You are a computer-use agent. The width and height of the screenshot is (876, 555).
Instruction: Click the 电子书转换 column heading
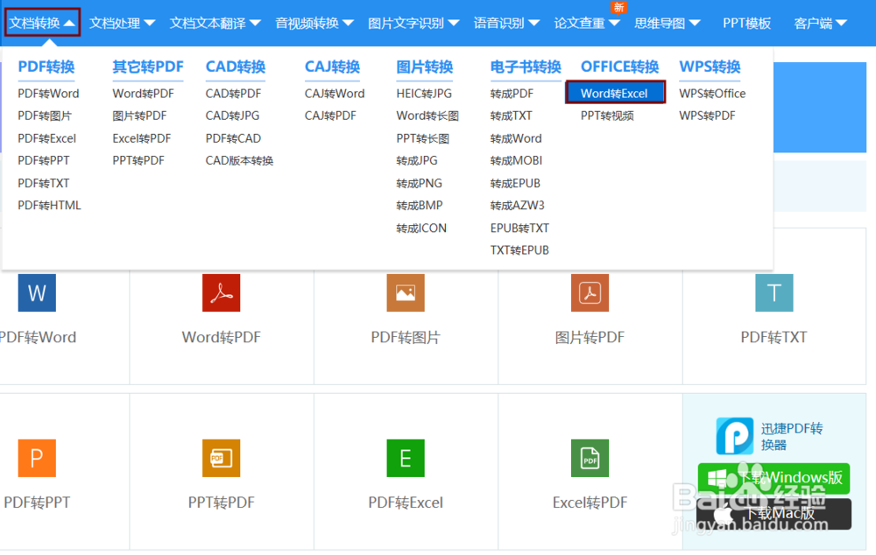526,67
